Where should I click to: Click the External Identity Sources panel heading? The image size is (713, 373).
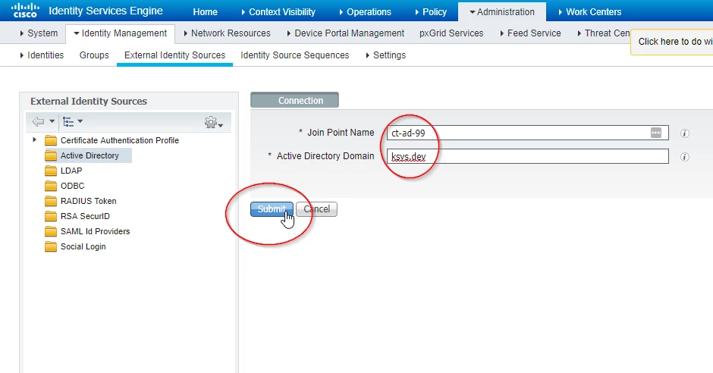[89, 101]
